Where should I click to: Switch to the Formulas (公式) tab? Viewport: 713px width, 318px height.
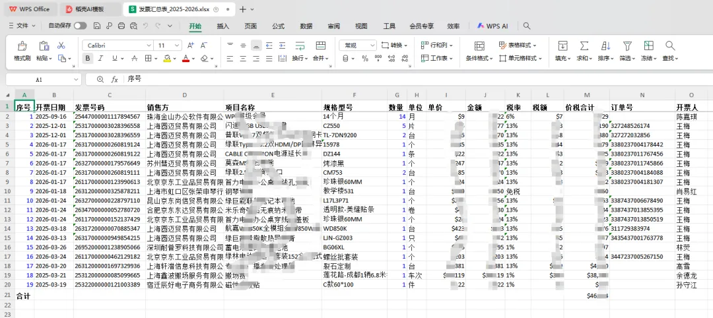pyautogui.click(x=279, y=26)
